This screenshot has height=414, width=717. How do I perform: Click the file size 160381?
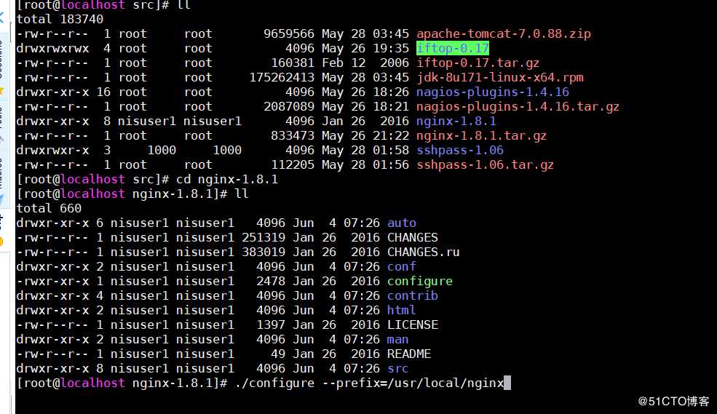[293, 63]
